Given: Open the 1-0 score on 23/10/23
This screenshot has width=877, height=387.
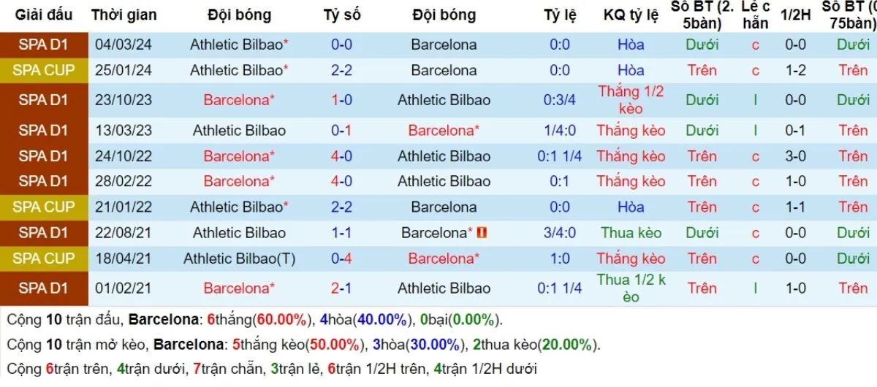Looking at the screenshot, I should pyautogui.click(x=341, y=100).
